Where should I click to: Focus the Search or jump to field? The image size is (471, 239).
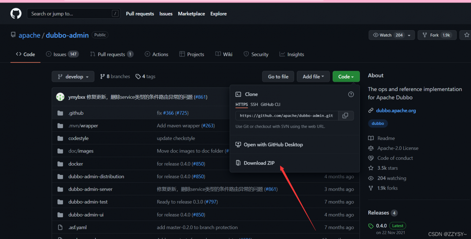coord(74,14)
